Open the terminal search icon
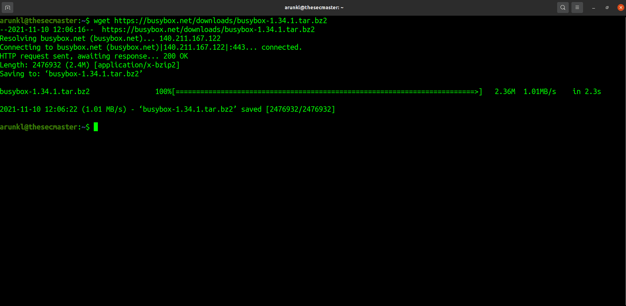This screenshot has width=626, height=306. tap(563, 7)
